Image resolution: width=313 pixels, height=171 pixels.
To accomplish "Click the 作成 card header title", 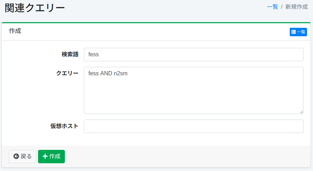I will point(15,31).
